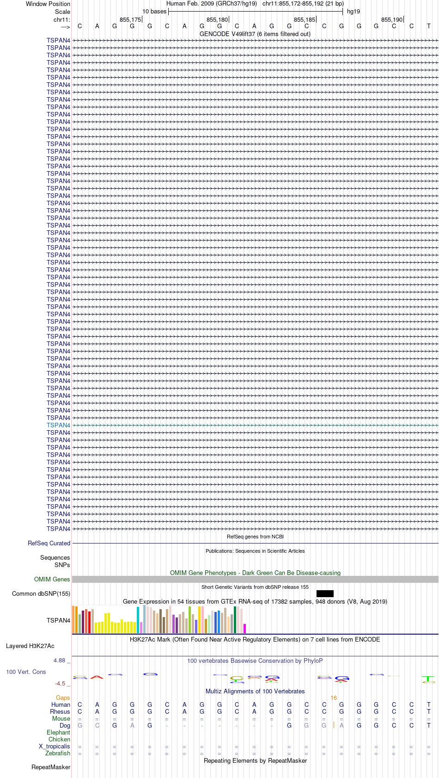Open 'Repeating Elements by RepeatMasker' title
The image size is (439, 778).
(x=255, y=760)
